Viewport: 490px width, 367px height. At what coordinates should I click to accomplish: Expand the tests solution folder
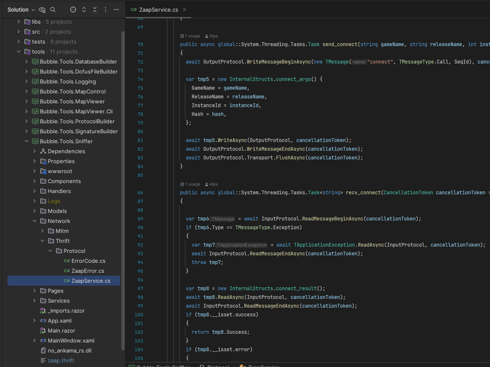18,42
